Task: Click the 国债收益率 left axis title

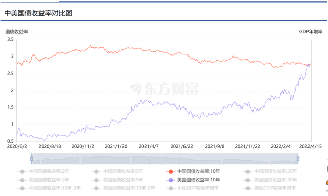Action: (x=17, y=32)
